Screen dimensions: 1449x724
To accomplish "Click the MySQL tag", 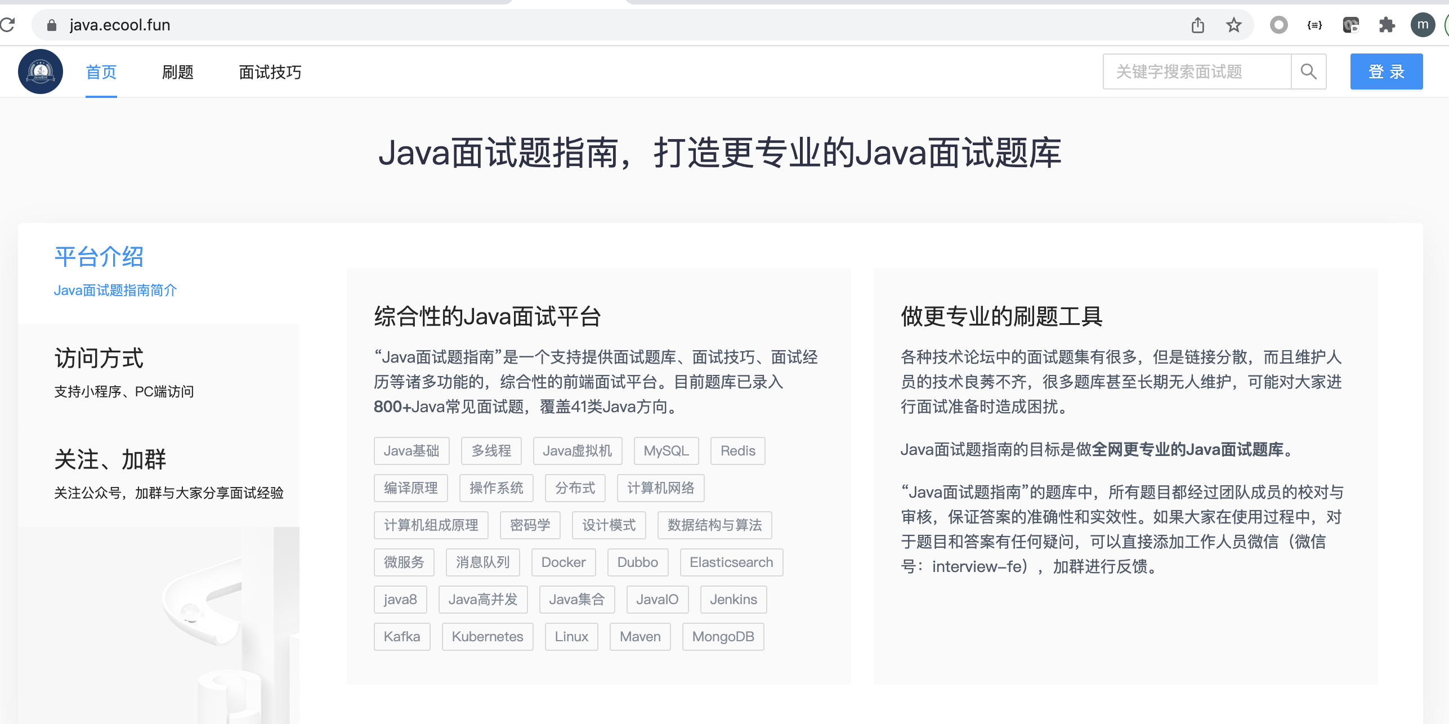I will [x=667, y=451].
